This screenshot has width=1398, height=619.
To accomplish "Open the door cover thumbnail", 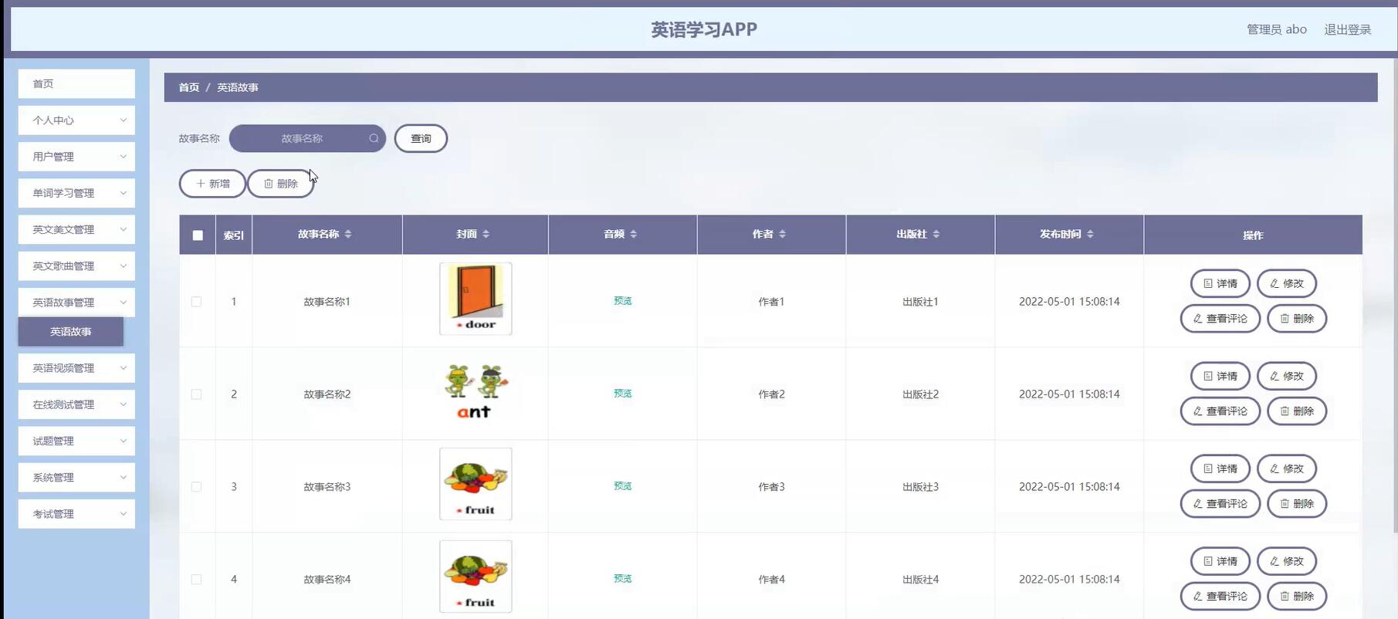I will click(476, 299).
